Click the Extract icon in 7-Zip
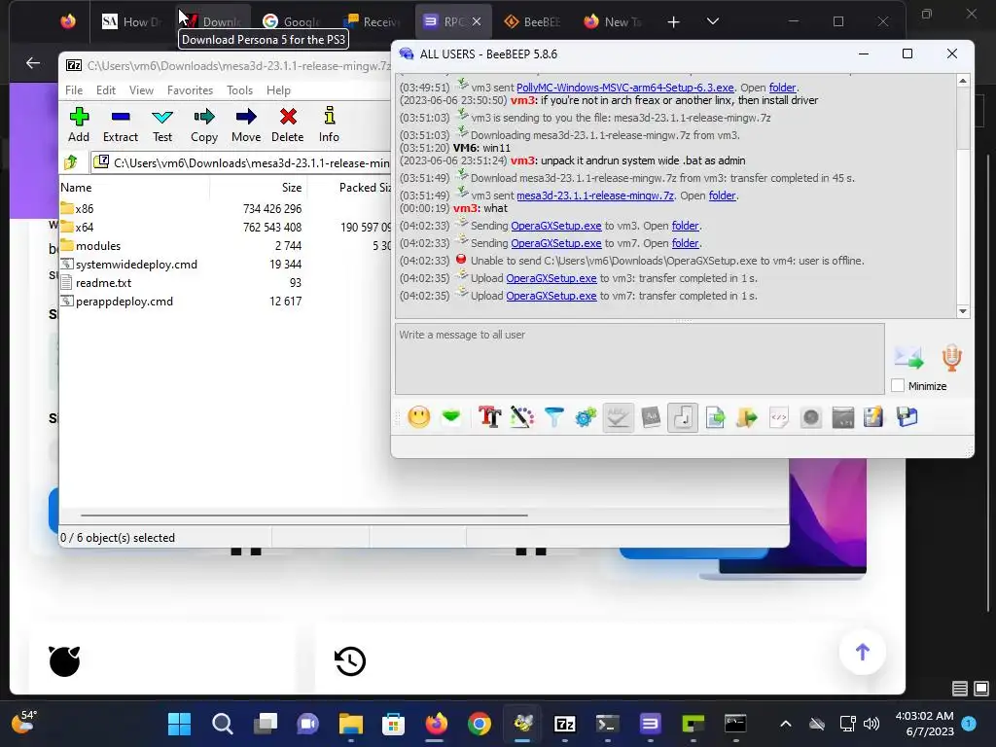 point(120,124)
